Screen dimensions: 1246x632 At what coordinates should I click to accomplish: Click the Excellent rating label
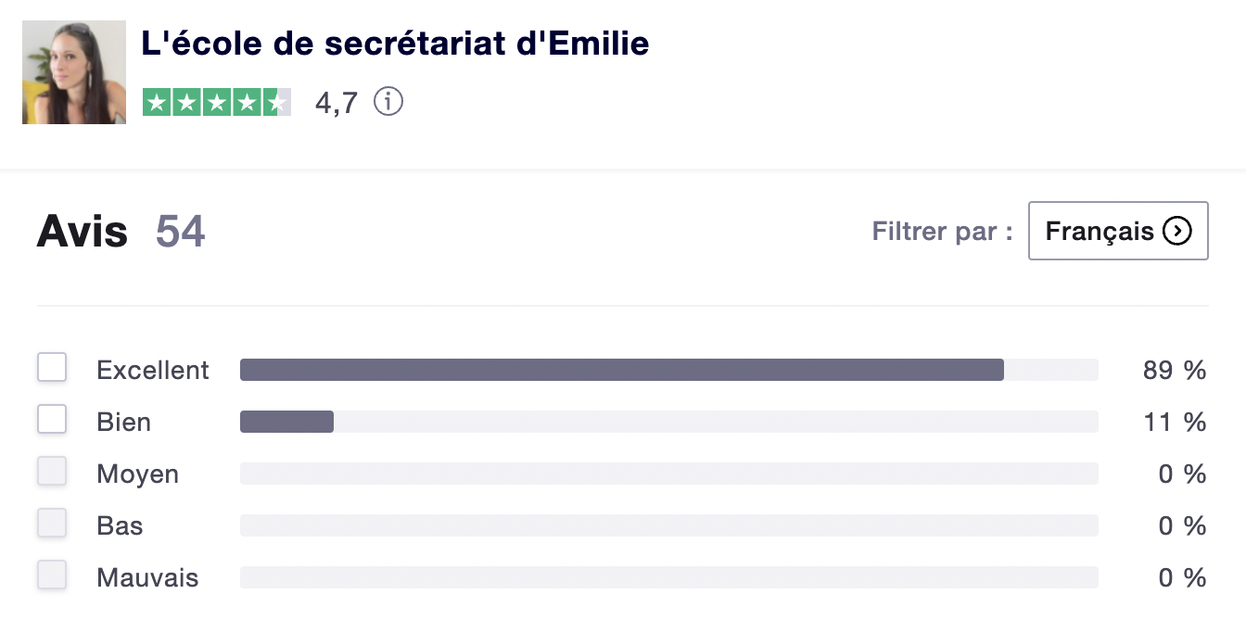(153, 371)
